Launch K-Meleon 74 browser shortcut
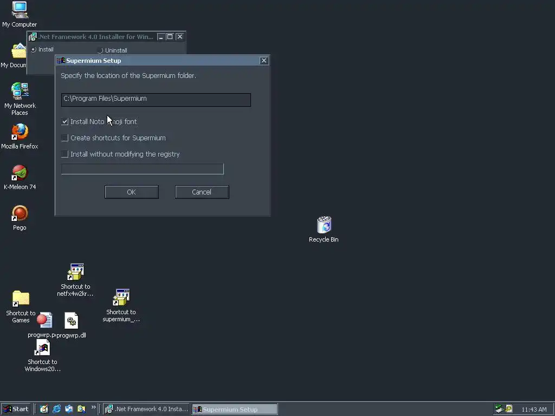Screen dimensions: 555x416 point(20,173)
